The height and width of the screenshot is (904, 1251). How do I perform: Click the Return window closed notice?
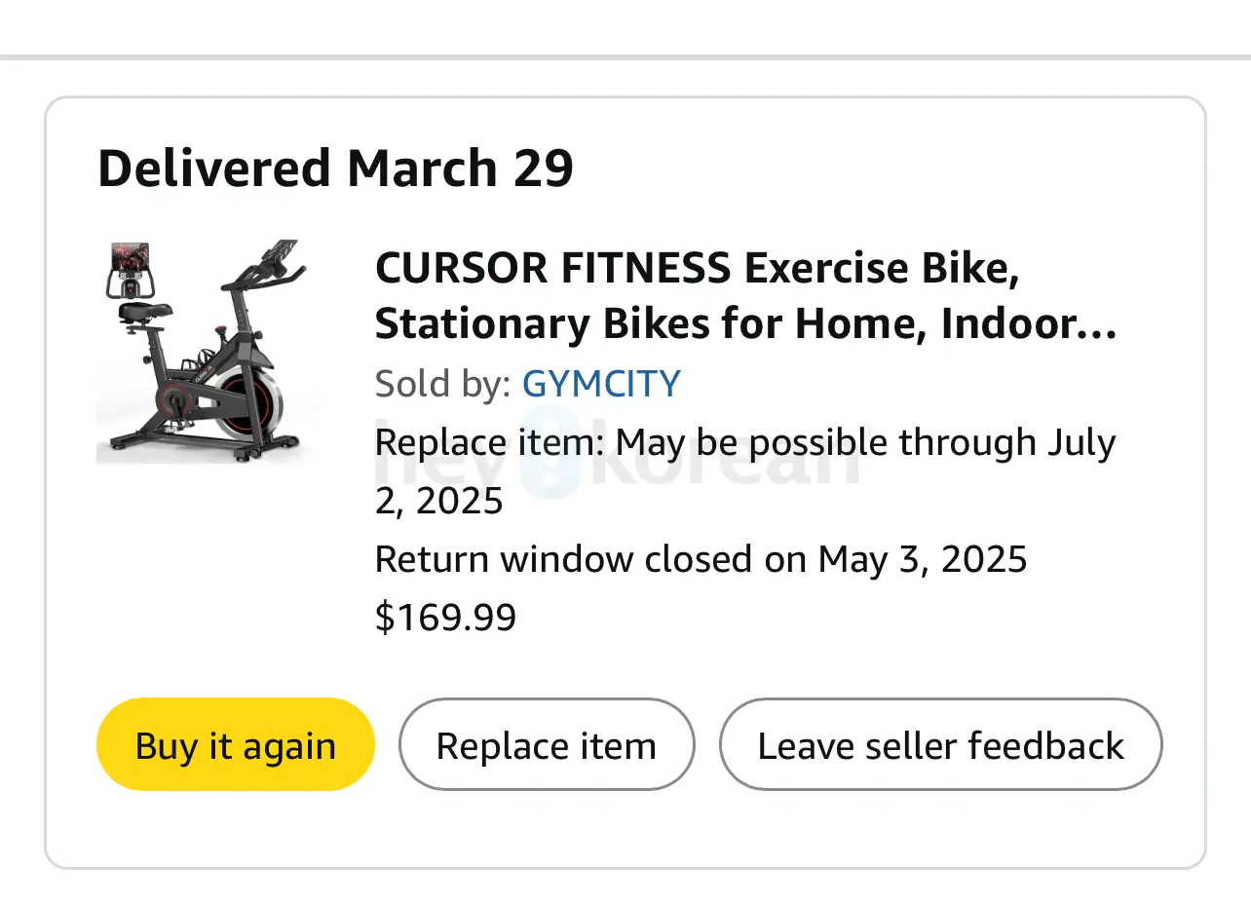tap(701, 560)
